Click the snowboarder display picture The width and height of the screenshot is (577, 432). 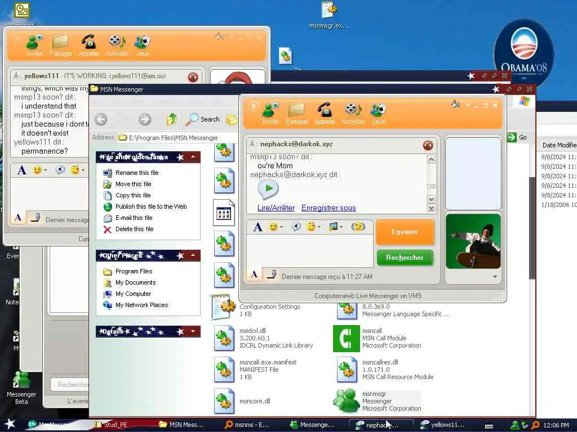tap(473, 241)
